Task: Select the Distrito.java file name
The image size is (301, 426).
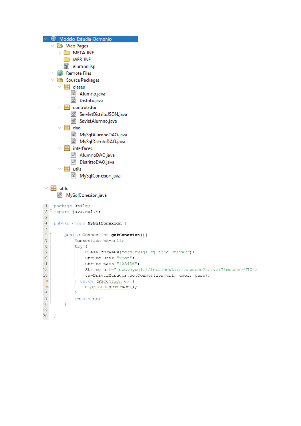Action: click(92, 100)
